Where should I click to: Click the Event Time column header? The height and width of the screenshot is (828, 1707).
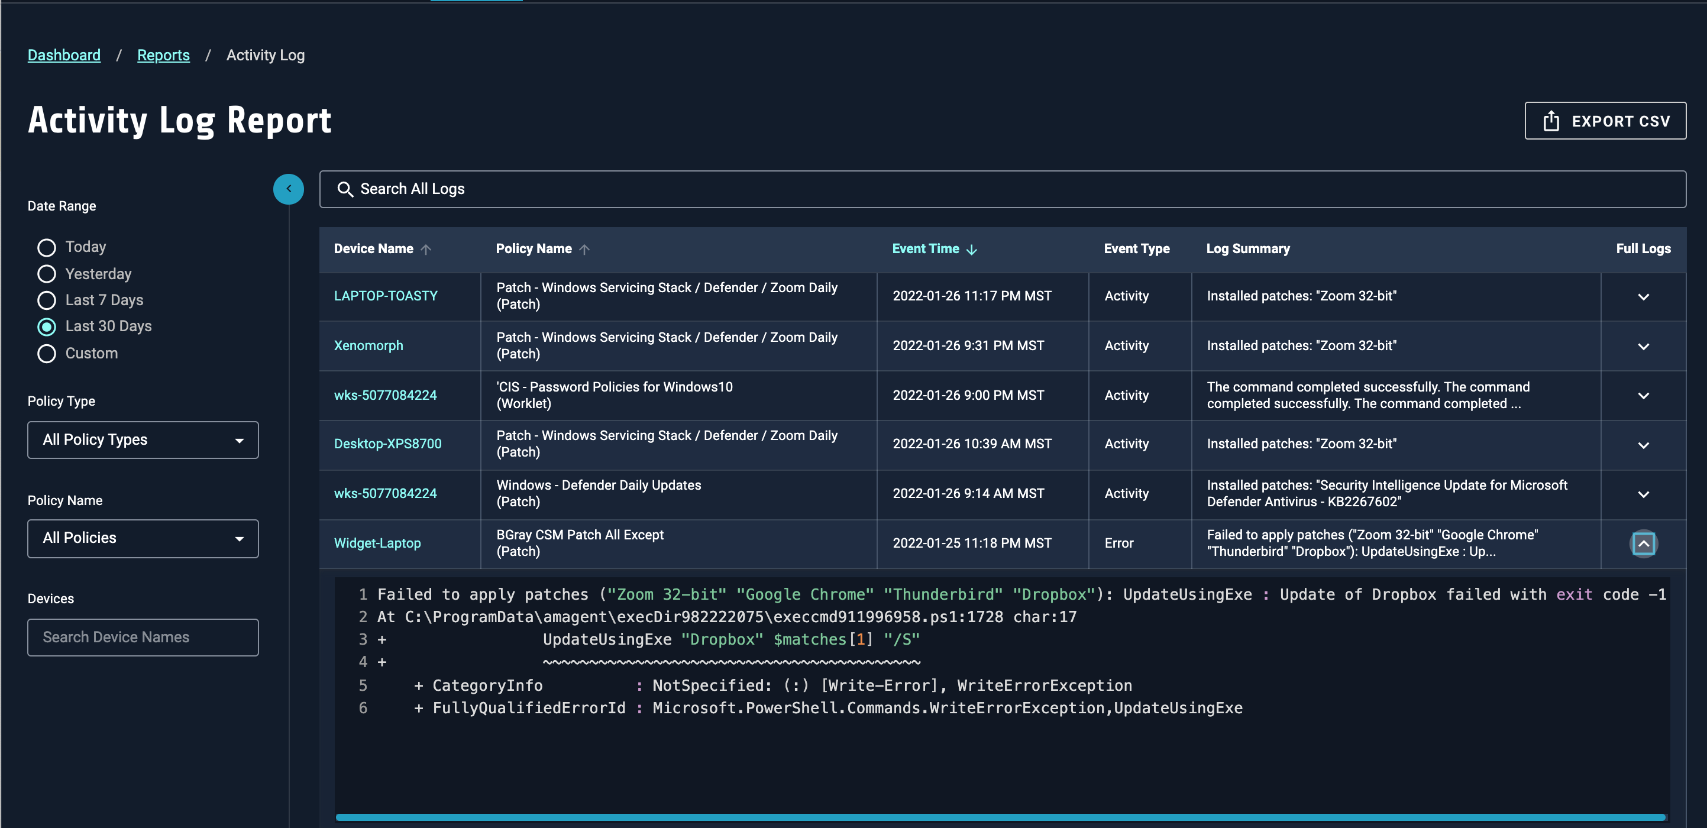click(x=925, y=249)
